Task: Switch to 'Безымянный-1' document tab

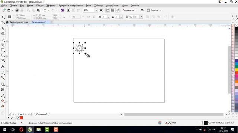Action: [39, 22]
